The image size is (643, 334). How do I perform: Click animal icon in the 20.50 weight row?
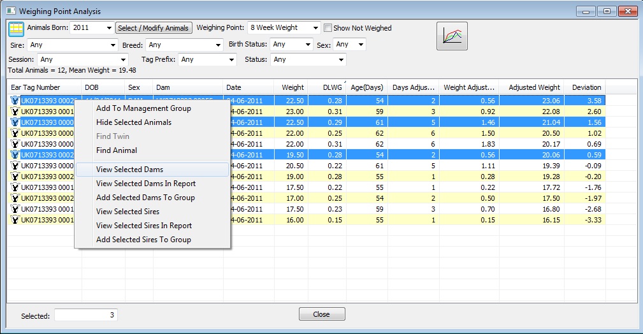(x=15, y=166)
